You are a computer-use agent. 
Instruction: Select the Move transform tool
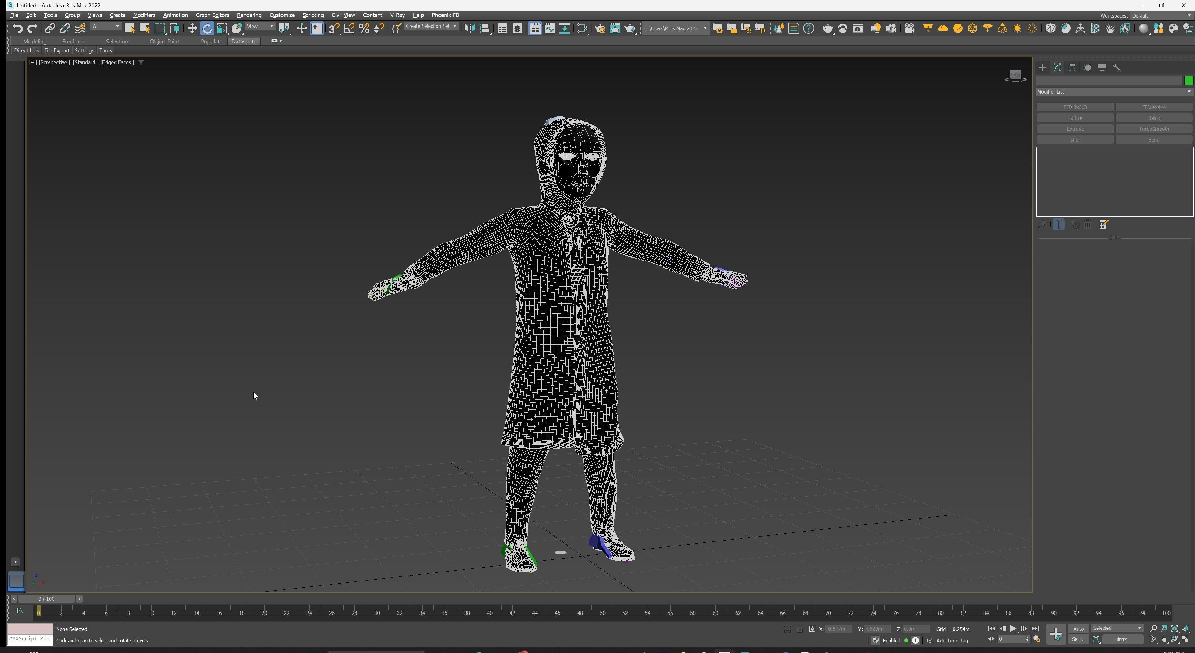click(x=192, y=29)
